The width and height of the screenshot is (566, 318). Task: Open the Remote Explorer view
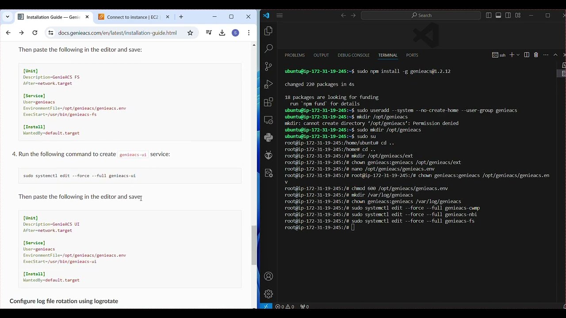268,120
